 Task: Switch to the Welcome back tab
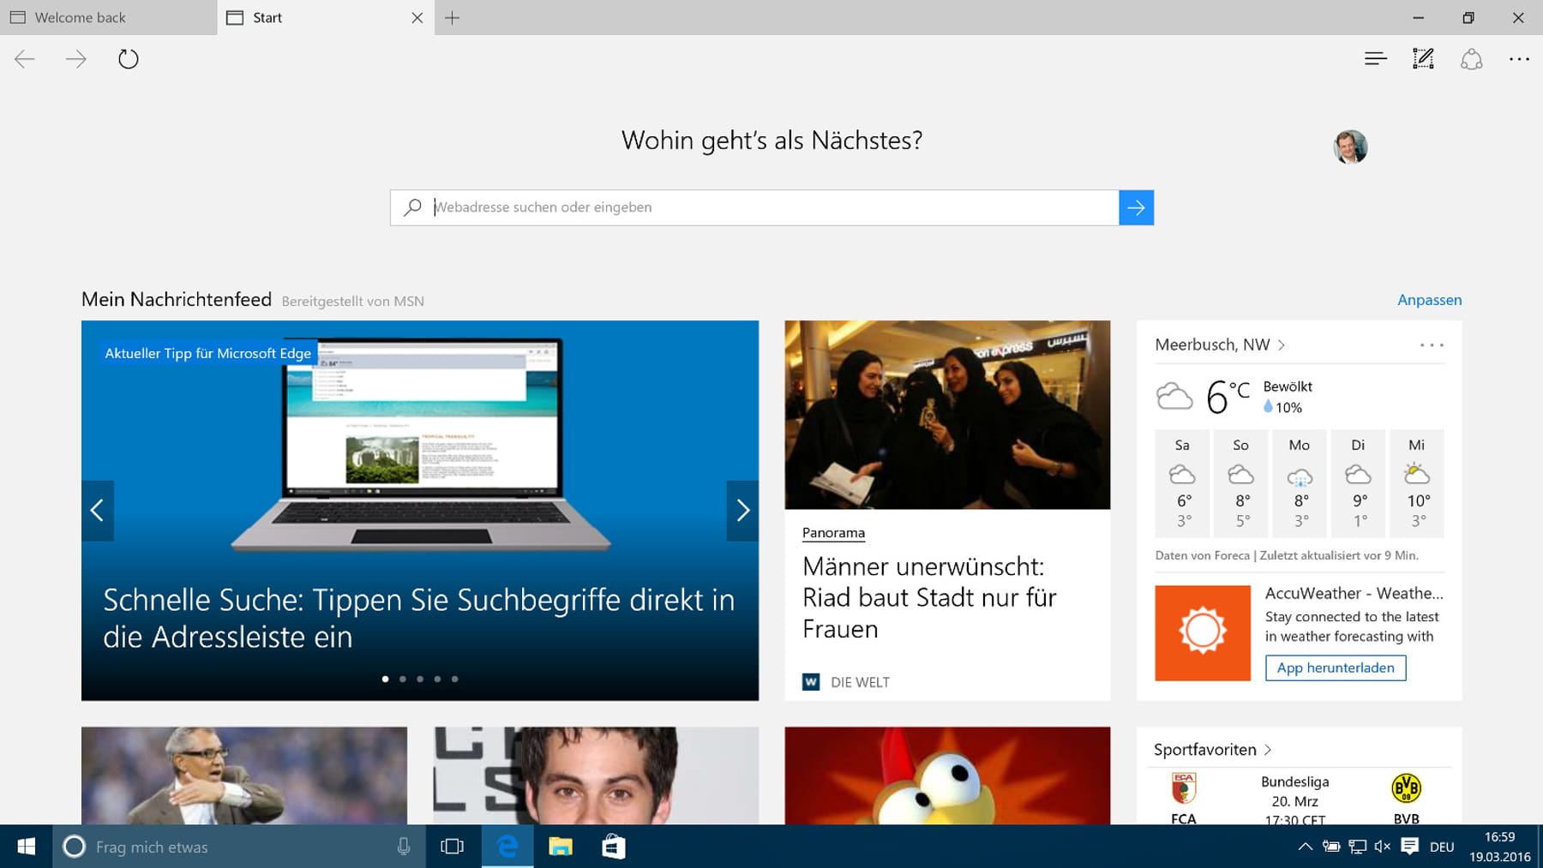[x=108, y=17]
